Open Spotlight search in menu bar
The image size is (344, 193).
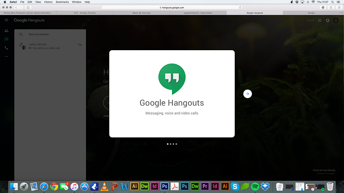pos(332,2)
